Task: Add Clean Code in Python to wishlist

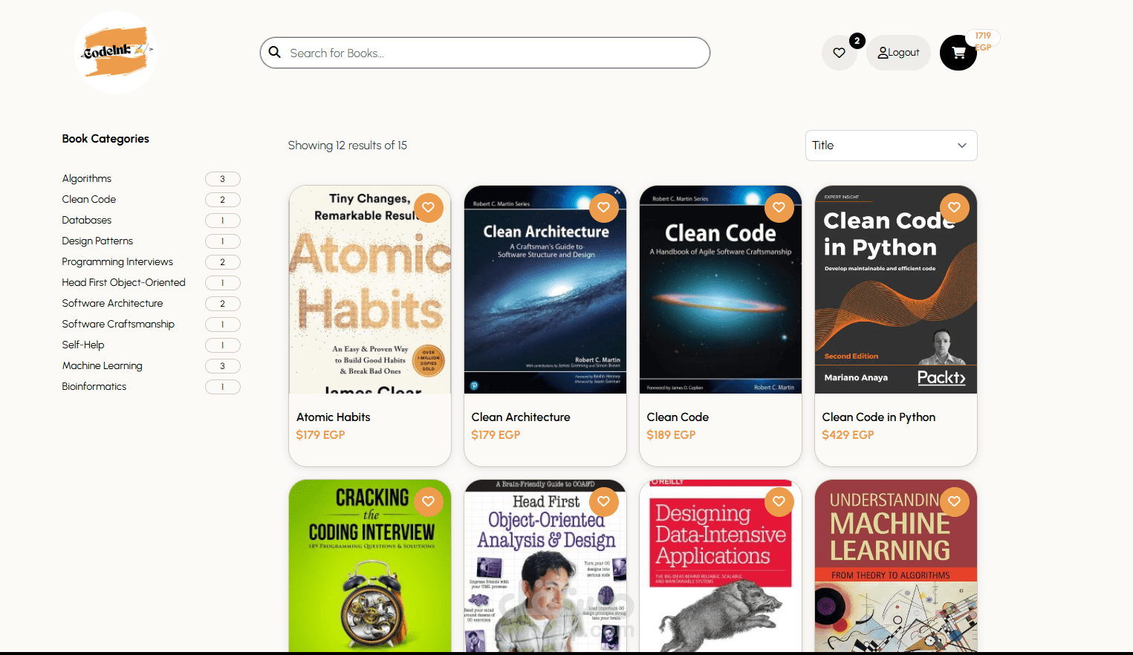Action: pos(955,208)
